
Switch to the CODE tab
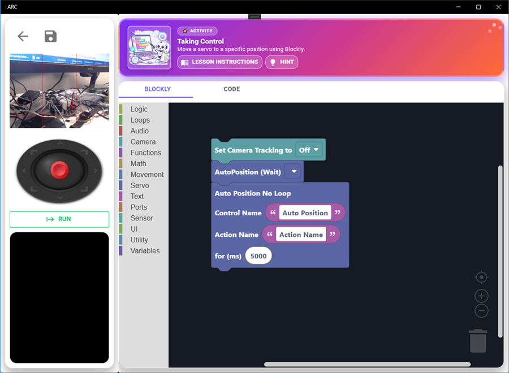232,89
